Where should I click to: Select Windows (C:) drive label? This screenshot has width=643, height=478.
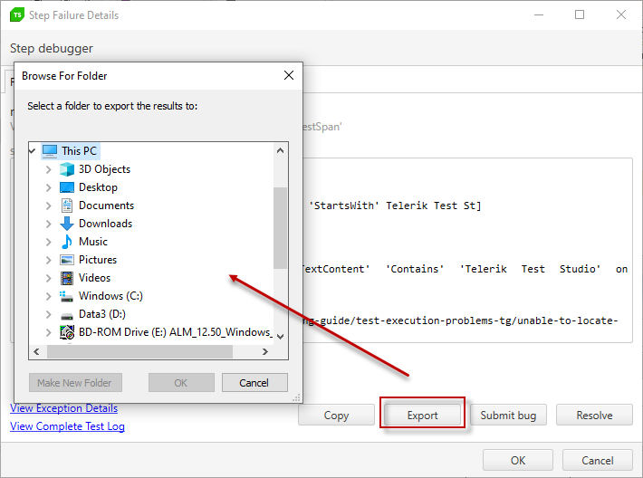coord(110,296)
